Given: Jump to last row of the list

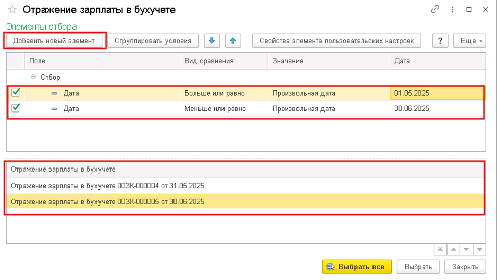Looking at the screenshot, I should pyautogui.click(x=479, y=249).
